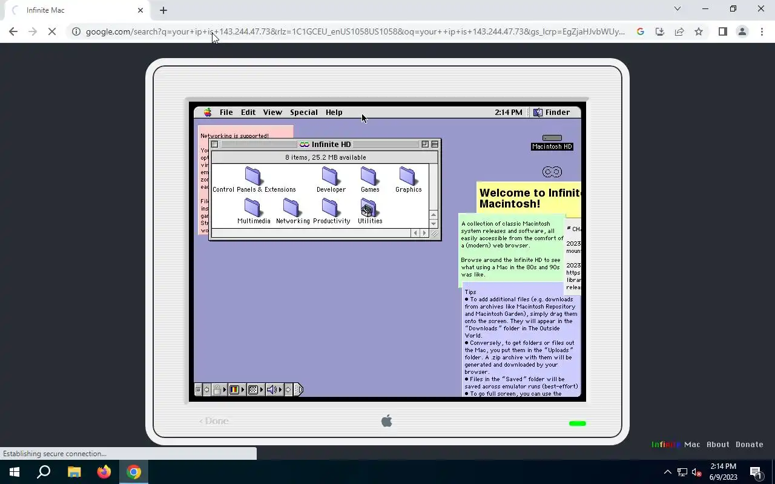Click the 2:14 PM menu bar clock
The width and height of the screenshot is (775, 484).
(x=508, y=112)
